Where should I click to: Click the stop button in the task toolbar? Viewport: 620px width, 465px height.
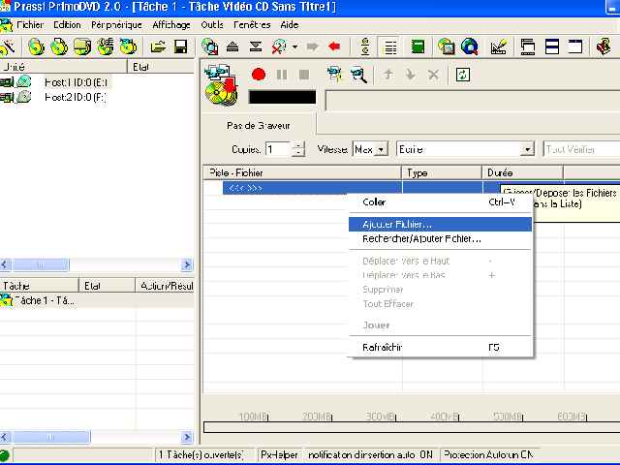304,75
